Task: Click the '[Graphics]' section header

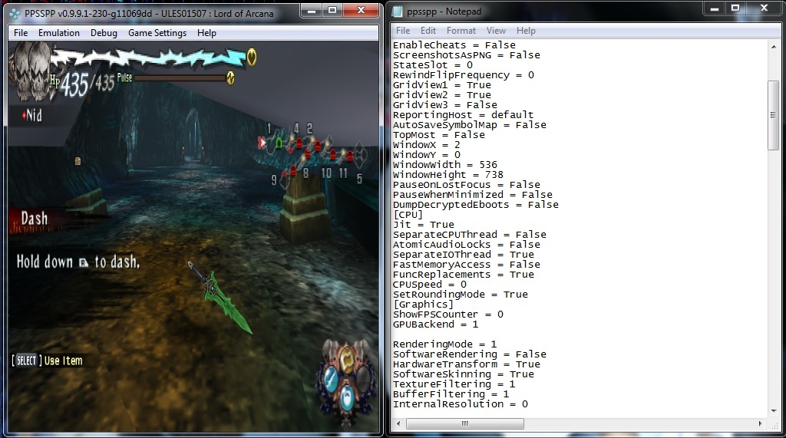Action: pos(424,305)
